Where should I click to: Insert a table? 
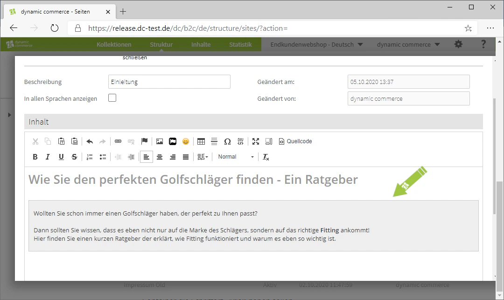201,141
